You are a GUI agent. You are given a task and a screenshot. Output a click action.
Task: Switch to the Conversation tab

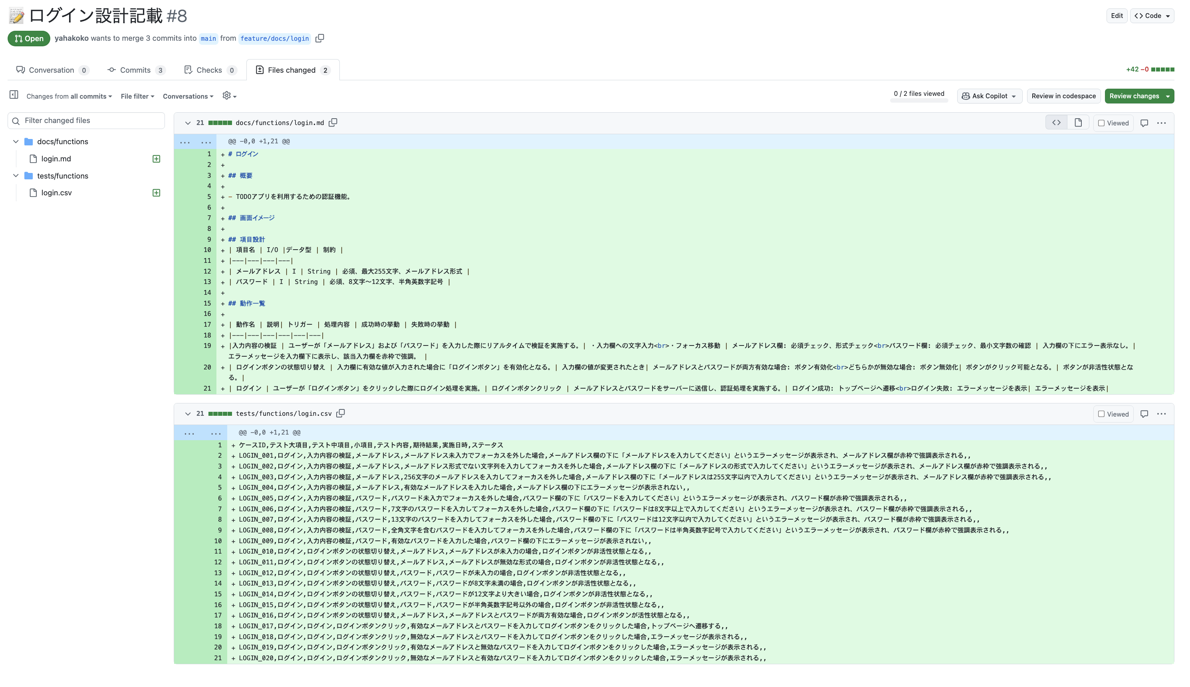pos(52,70)
